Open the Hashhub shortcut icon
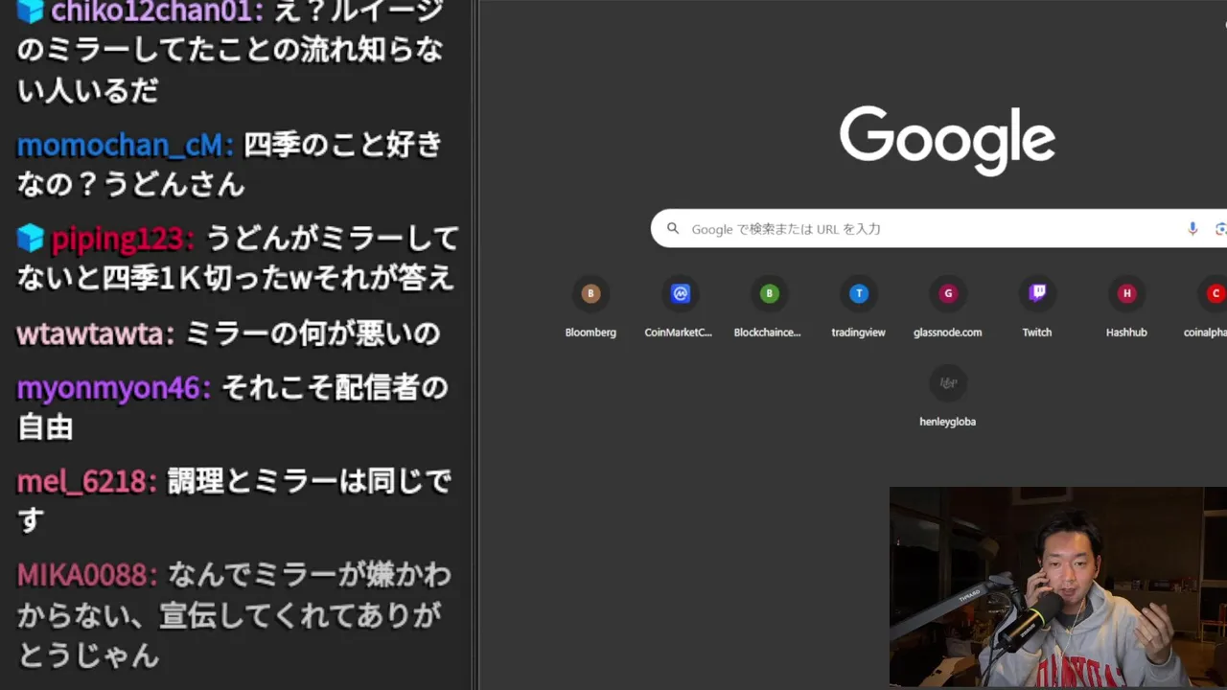Screen dimensions: 1227x690 (x=1126, y=293)
